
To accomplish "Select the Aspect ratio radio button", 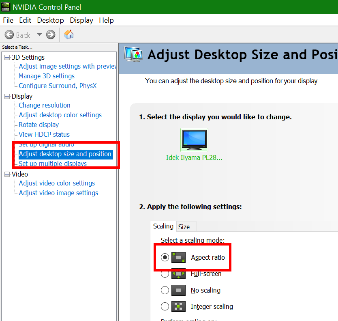I will 165,257.
